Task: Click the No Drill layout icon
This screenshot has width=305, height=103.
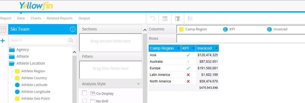Action: (92, 101)
